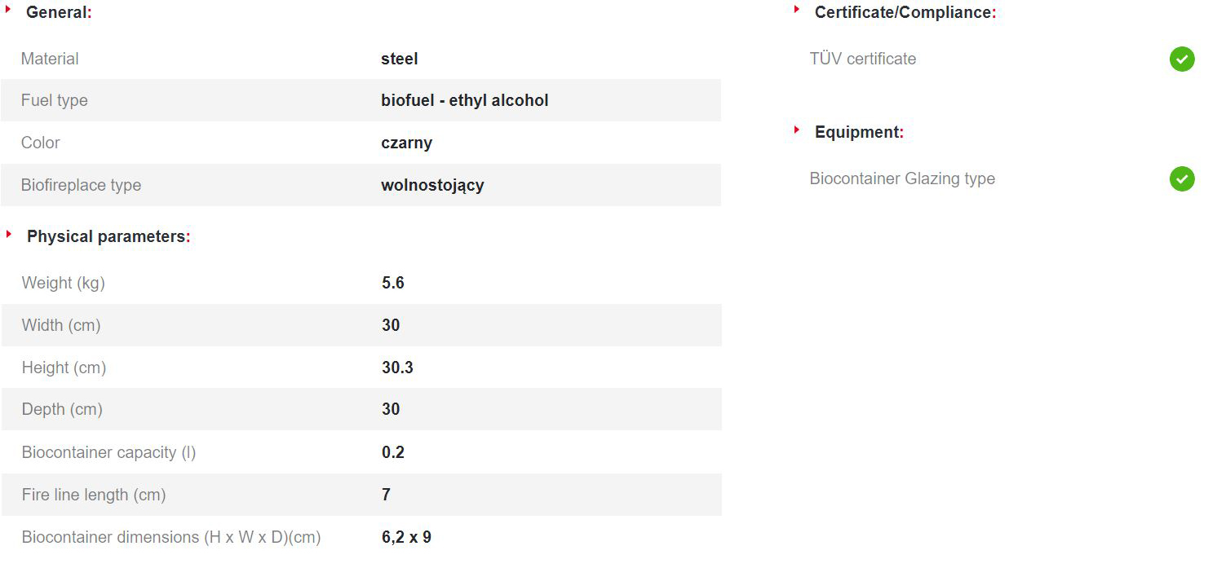Click the Material row label
Screen dimensions: 1217x568
(50, 59)
